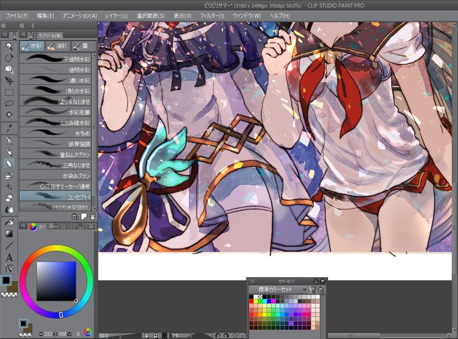Open the 表示(V) menu
The width and height of the screenshot is (458, 339).
point(183,15)
